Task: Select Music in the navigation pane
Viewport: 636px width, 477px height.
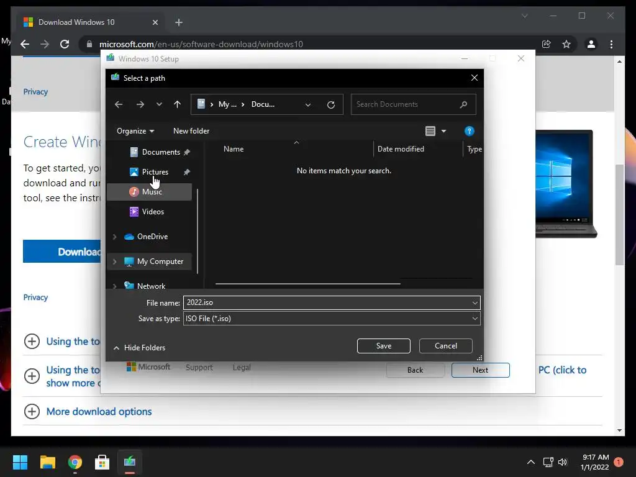Action: 152,192
